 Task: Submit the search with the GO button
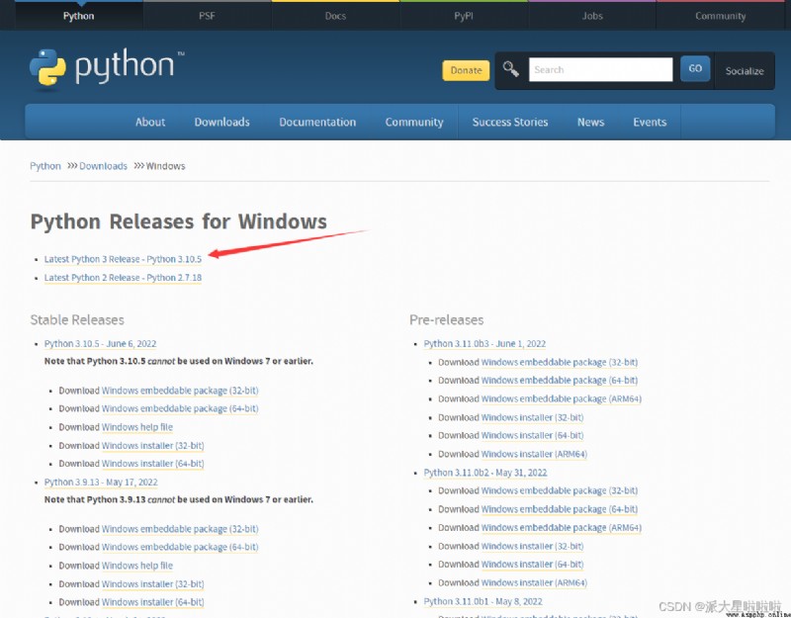[x=695, y=68]
